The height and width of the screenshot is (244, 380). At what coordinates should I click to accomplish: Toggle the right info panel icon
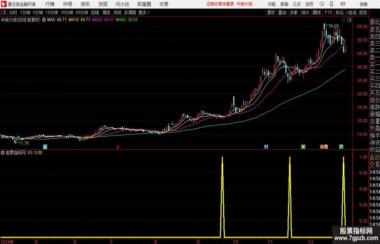point(349,20)
